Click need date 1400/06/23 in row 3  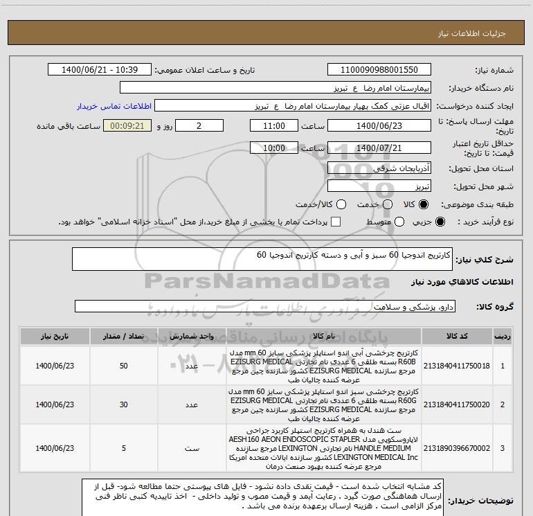[55, 448]
